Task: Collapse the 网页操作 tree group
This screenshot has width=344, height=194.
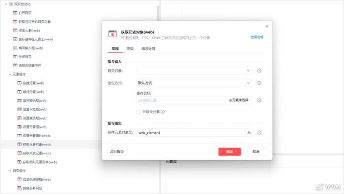Action: [10, 171]
